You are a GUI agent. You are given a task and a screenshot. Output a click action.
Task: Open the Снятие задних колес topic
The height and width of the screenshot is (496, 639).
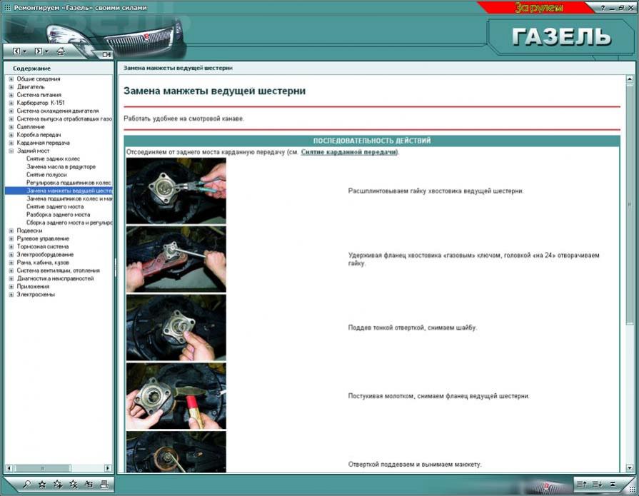tap(53, 159)
